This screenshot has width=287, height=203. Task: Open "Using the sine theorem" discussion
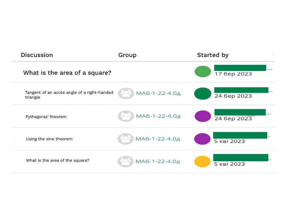click(x=49, y=139)
